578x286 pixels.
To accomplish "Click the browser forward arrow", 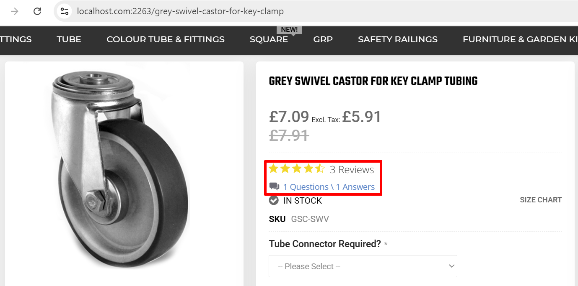I will coord(15,11).
